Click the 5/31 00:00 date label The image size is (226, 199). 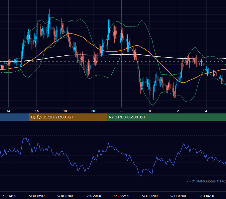[x=150, y=196]
